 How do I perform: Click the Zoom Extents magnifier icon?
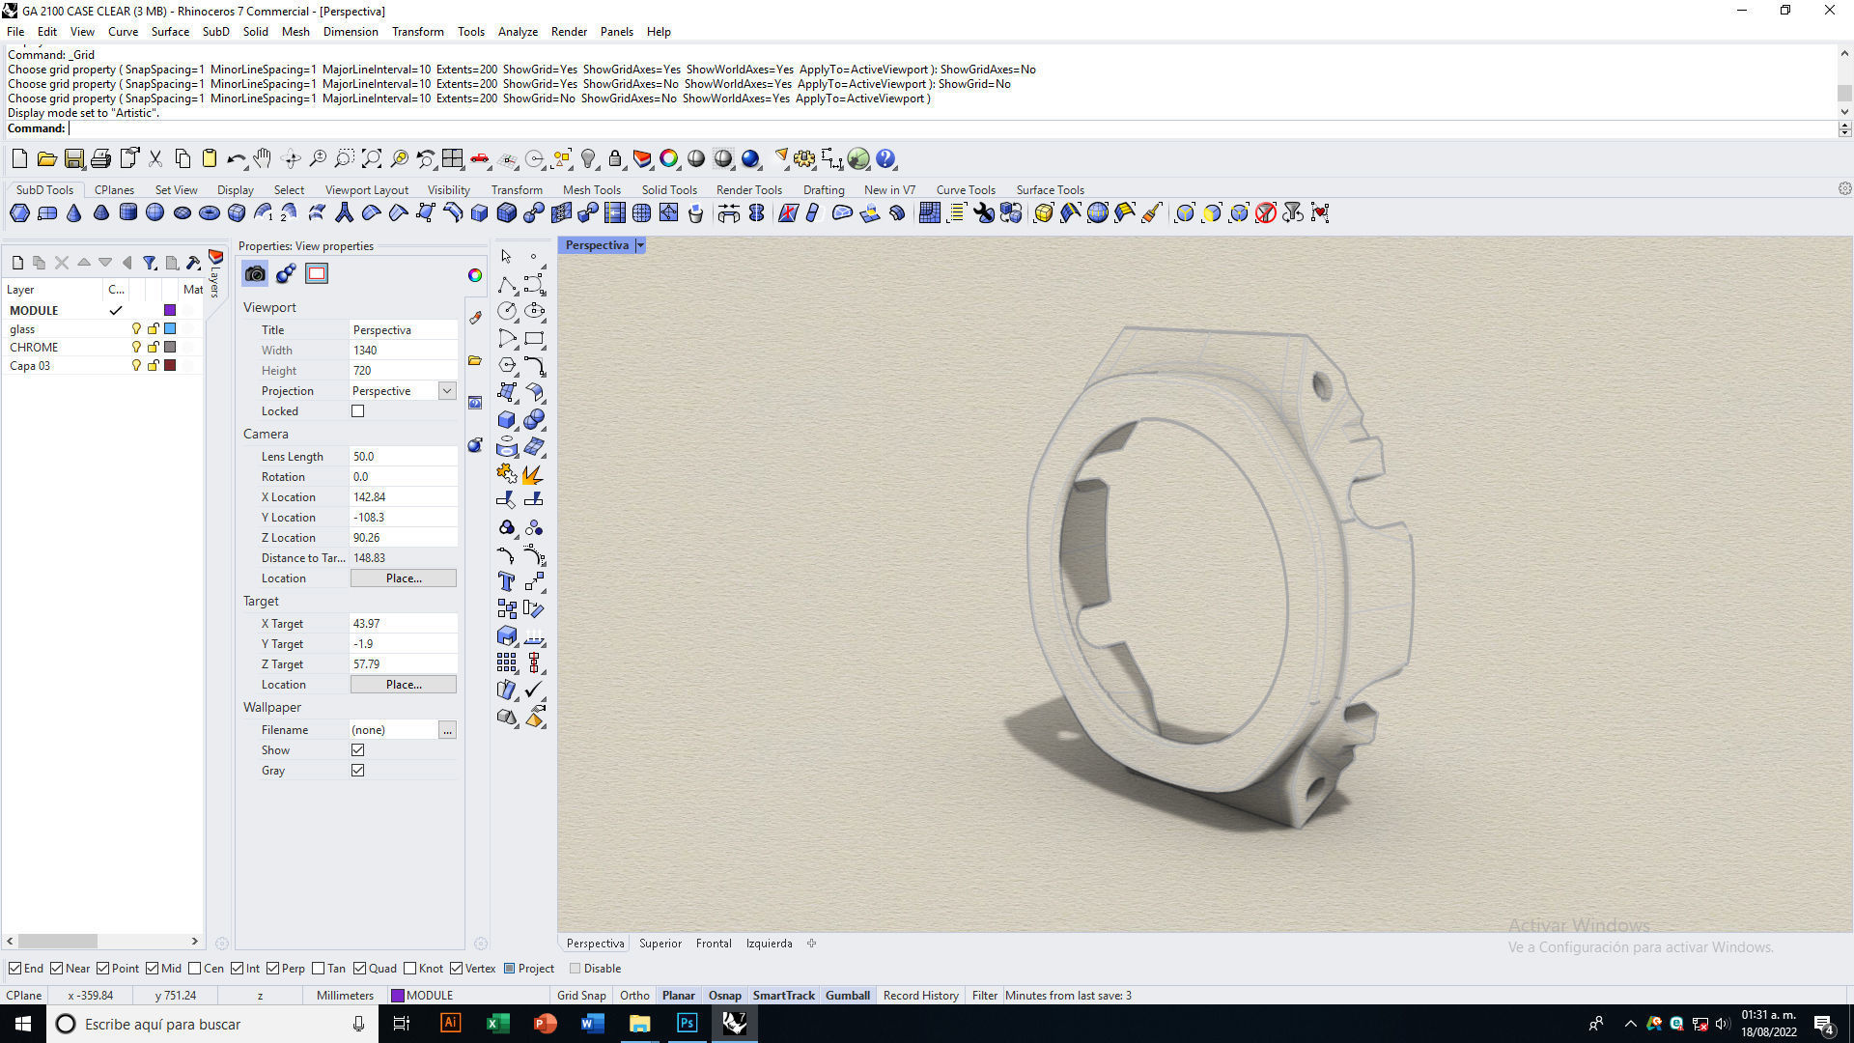[x=372, y=159]
